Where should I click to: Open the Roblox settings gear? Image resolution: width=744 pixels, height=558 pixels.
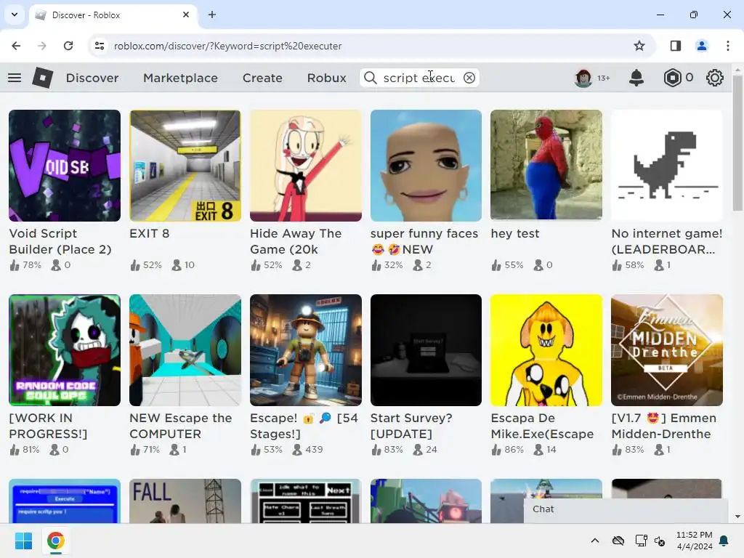715,78
